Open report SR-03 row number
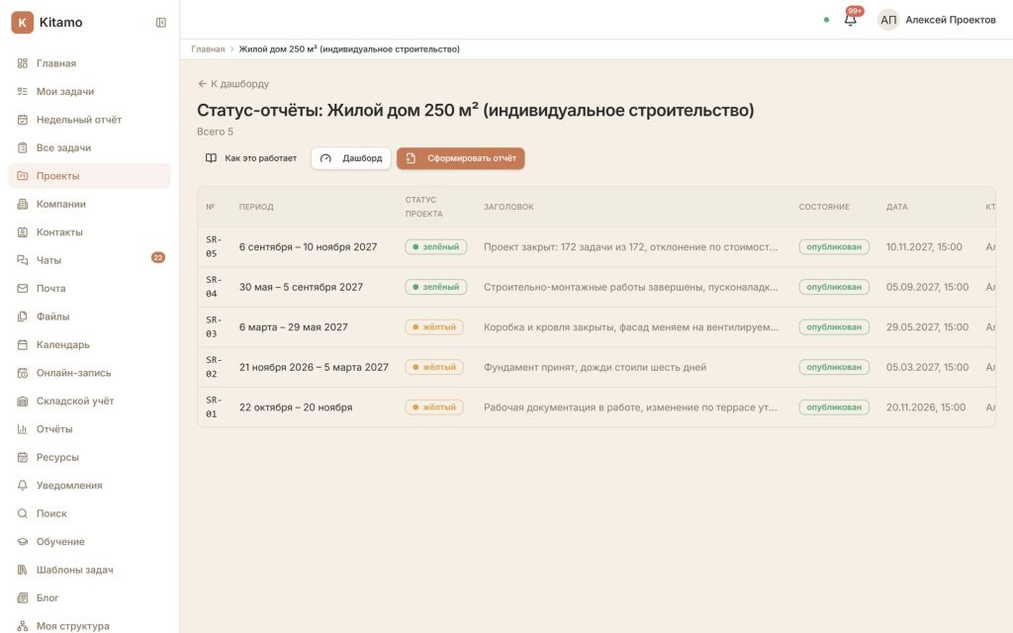This screenshot has height=633, width=1013. pyautogui.click(x=214, y=326)
